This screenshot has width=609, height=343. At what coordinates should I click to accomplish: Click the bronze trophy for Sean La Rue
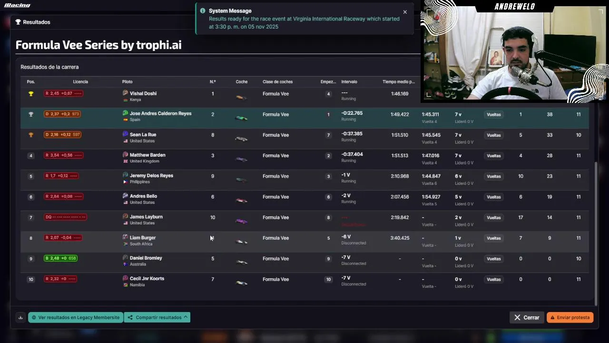[x=31, y=135]
